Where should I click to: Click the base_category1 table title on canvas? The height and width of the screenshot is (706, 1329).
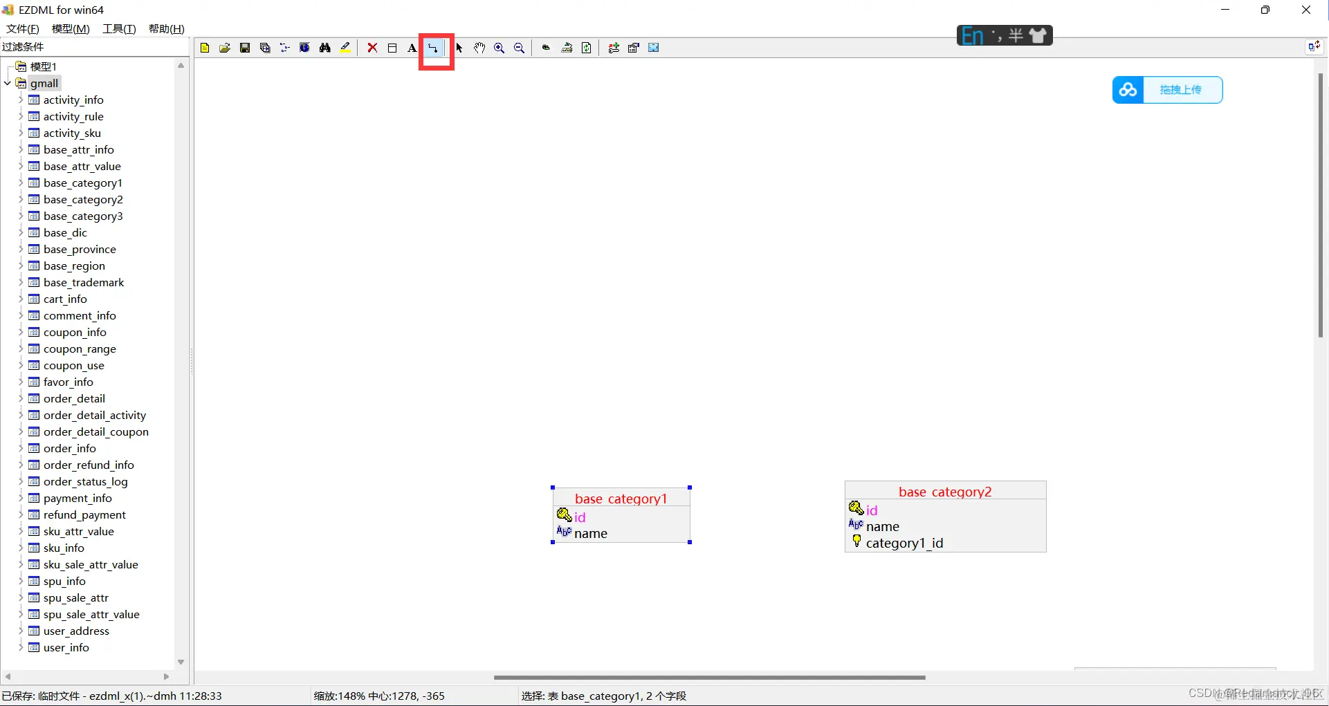click(x=621, y=499)
